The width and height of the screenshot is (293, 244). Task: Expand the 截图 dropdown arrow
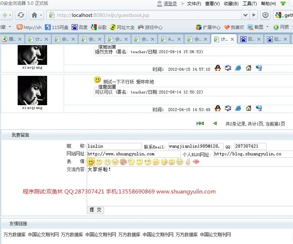[x=267, y=27]
